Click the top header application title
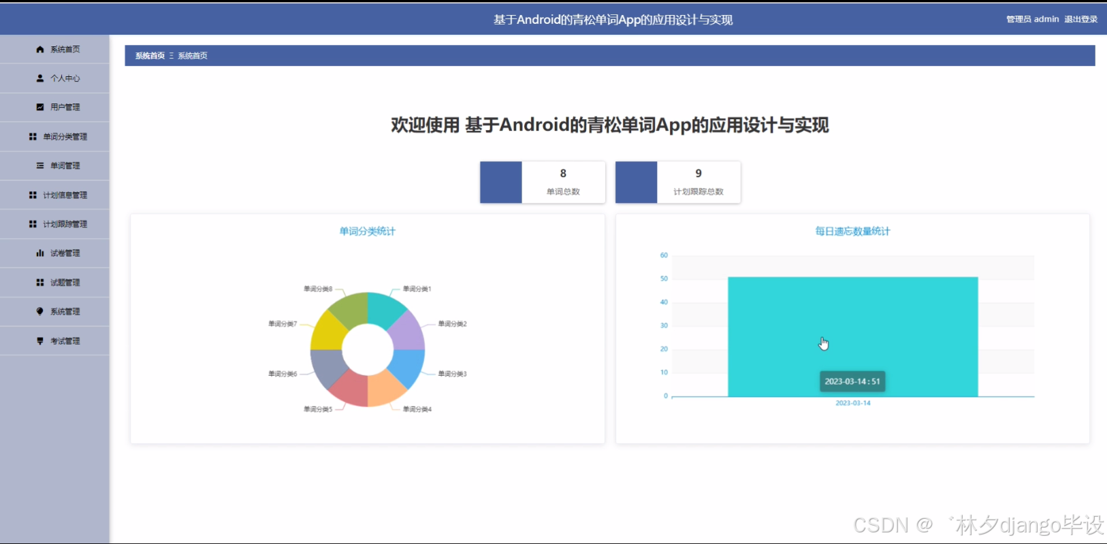1107x544 pixels. (613, 20)
